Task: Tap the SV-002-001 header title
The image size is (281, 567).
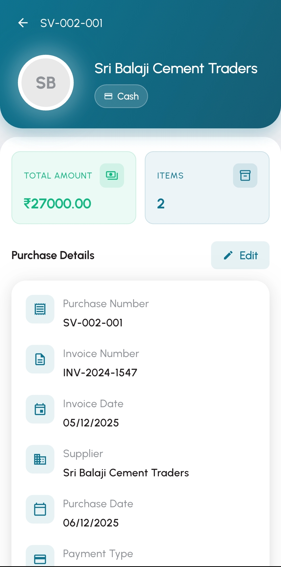Action: pos(72,23)
